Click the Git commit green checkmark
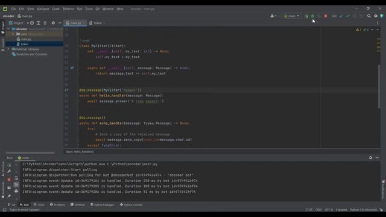Image resolution: width=386 pixels, height=217 pixels. pos(348,16)
